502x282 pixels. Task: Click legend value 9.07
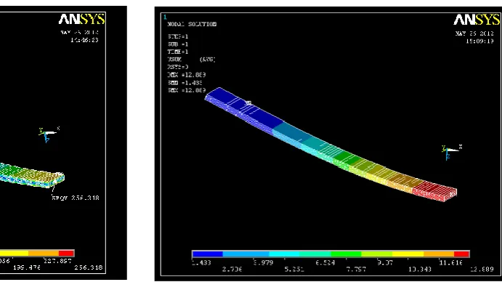(x=385, y=262)
